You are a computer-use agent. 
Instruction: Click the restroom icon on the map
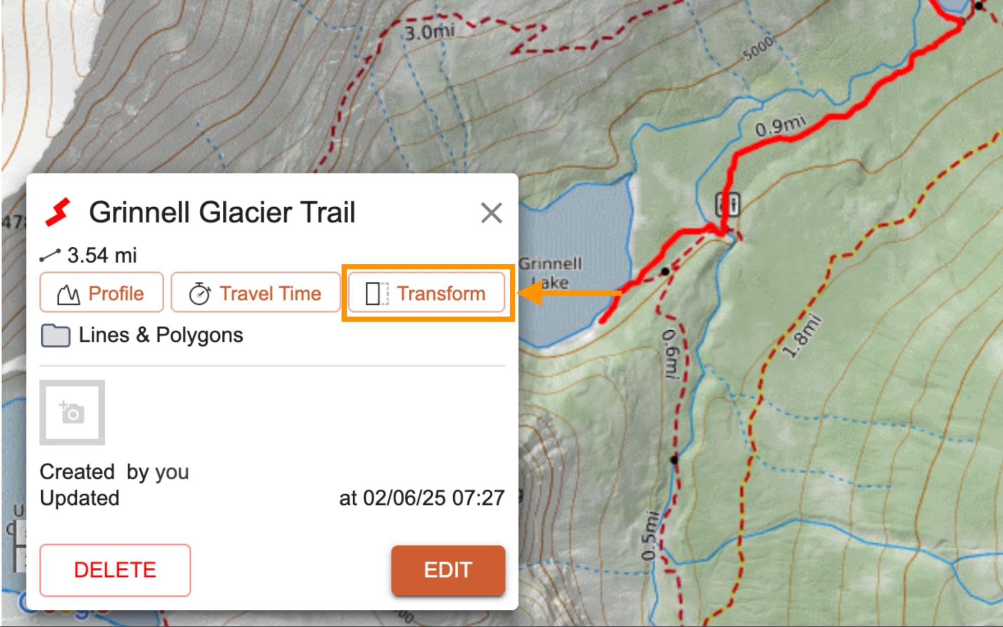[x=727, y=204]
